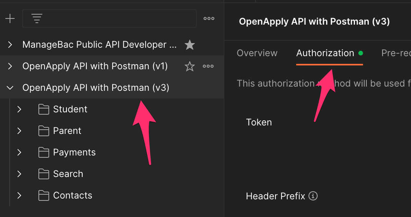Click the plus icon to create a collection

(10, 18)
